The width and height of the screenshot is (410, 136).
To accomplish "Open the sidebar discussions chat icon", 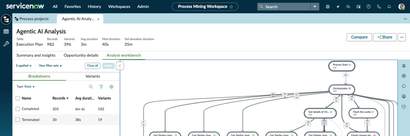I will click(348, 7).
